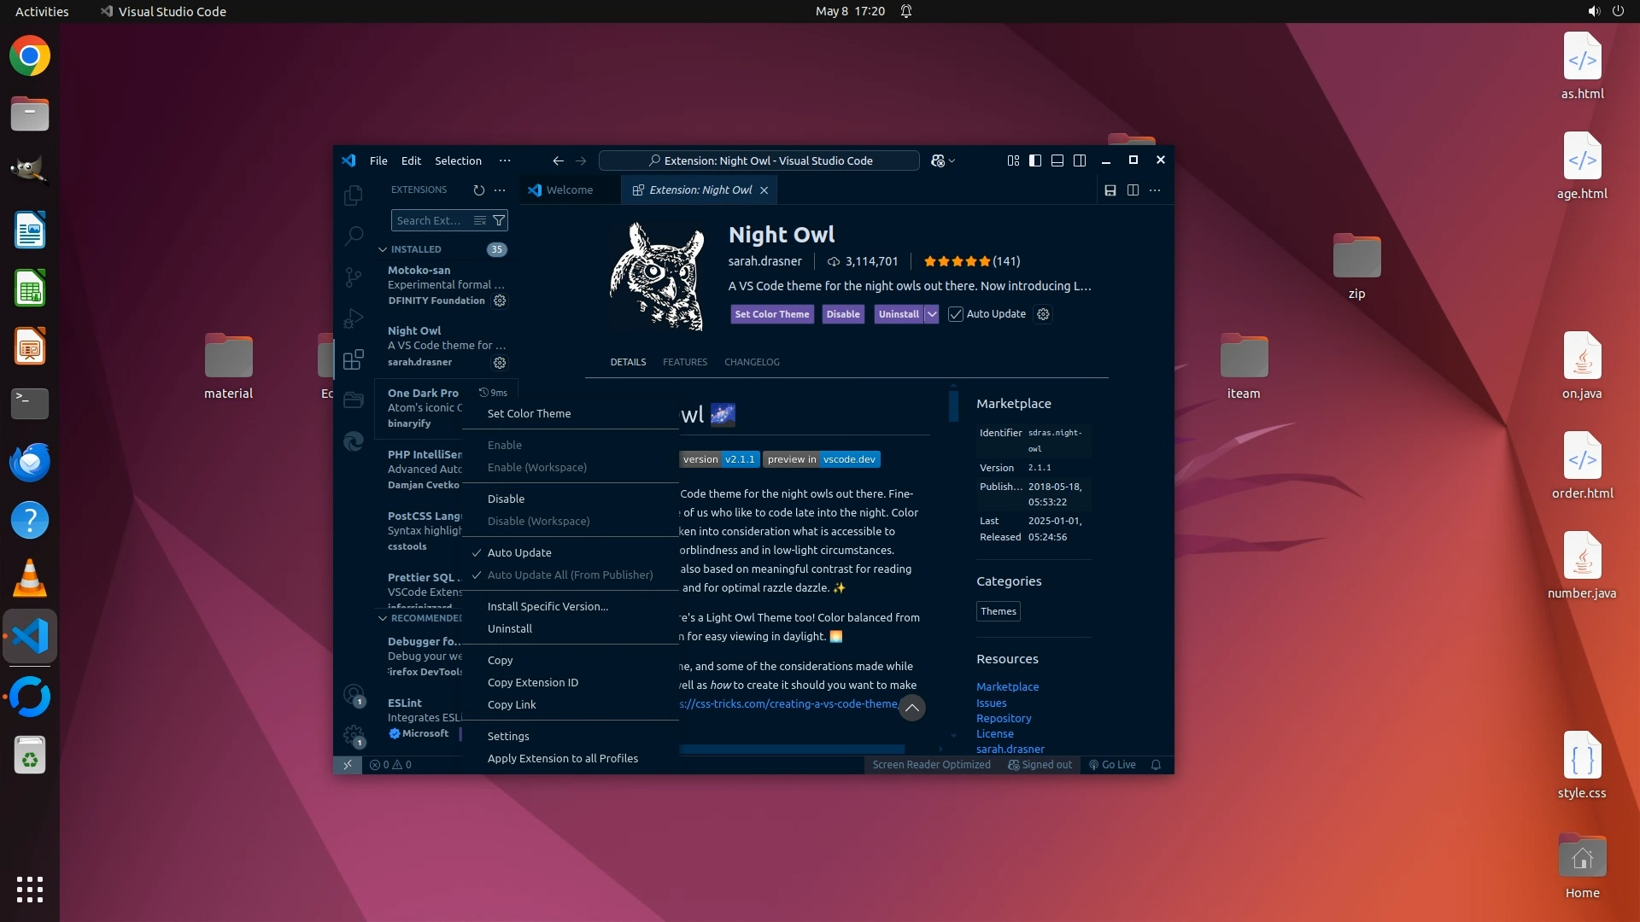Open the Search view in activity bar
1640x922 pixels.
[354, 236]
